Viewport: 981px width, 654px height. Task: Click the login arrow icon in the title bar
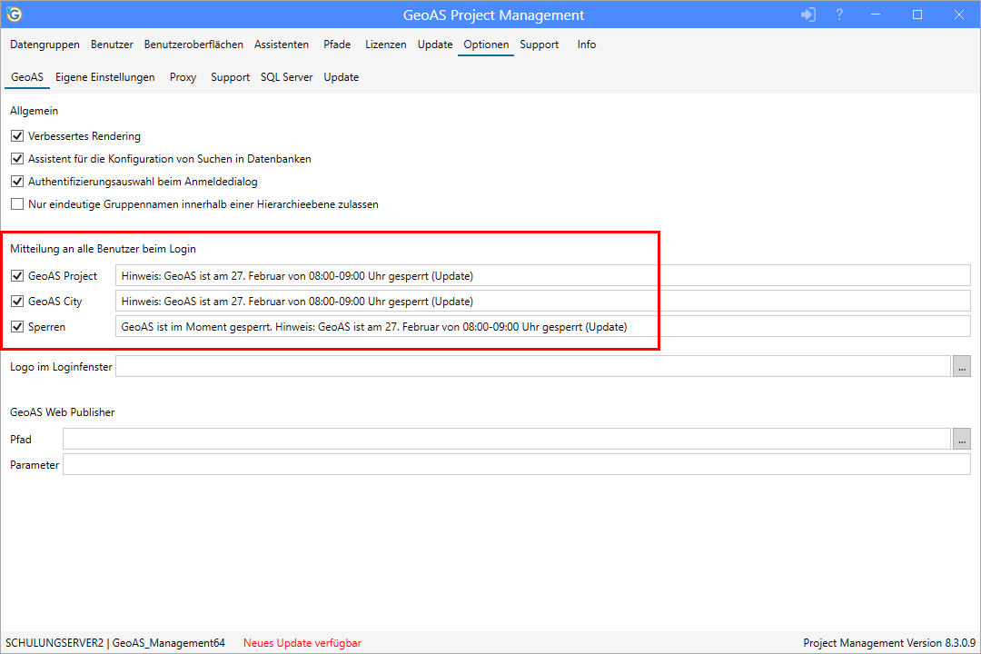point(808,15)
